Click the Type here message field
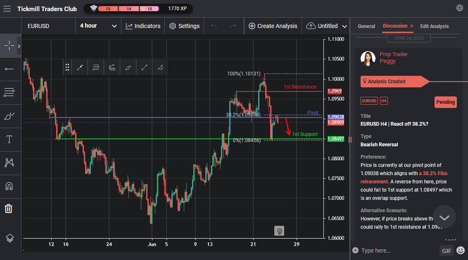The height and width of the screenshot is (260, 468). point(398,251)
